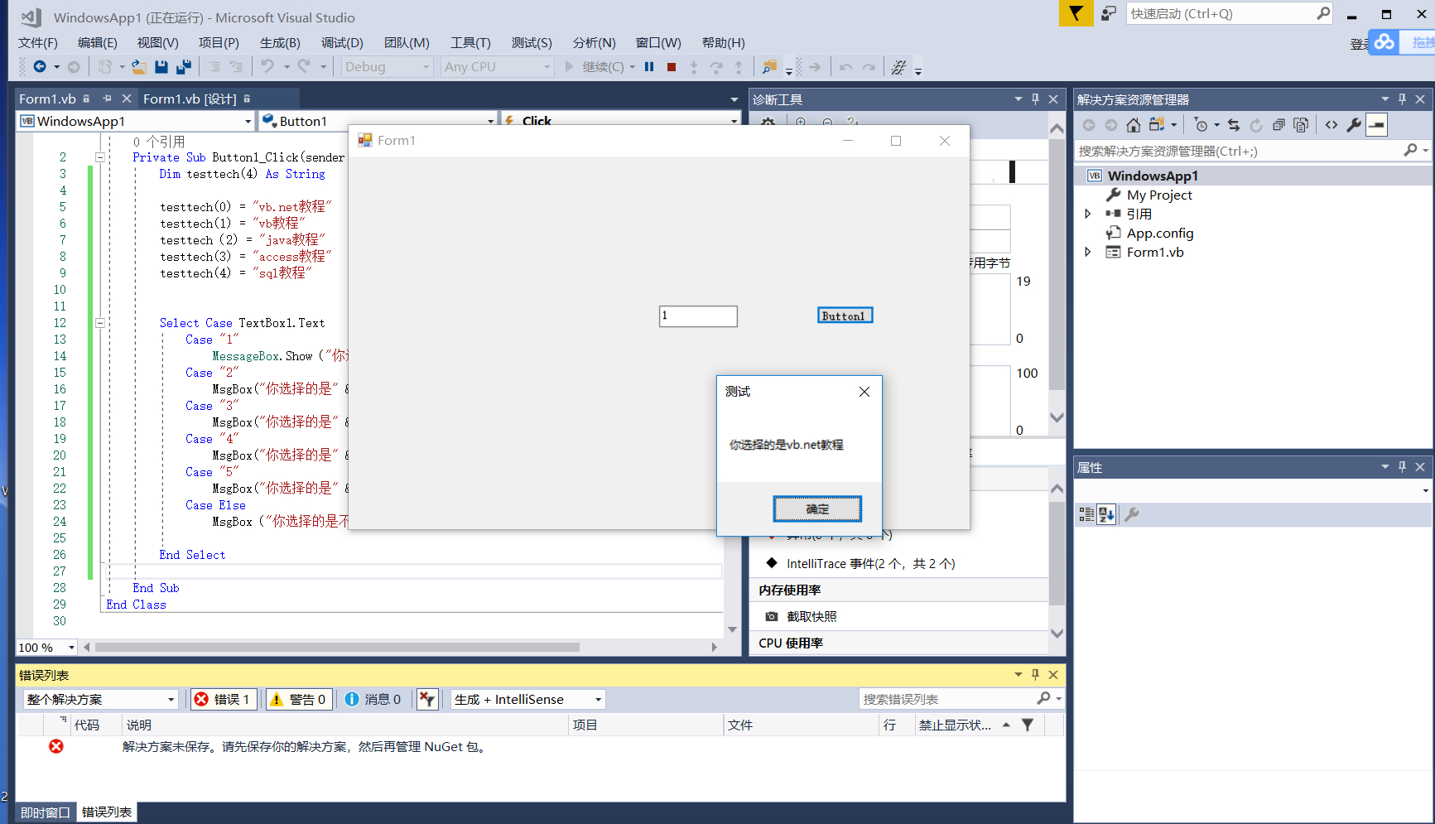1435x824 pixels.
Task: Open the Button1 object dropdown
Action: 490,121
